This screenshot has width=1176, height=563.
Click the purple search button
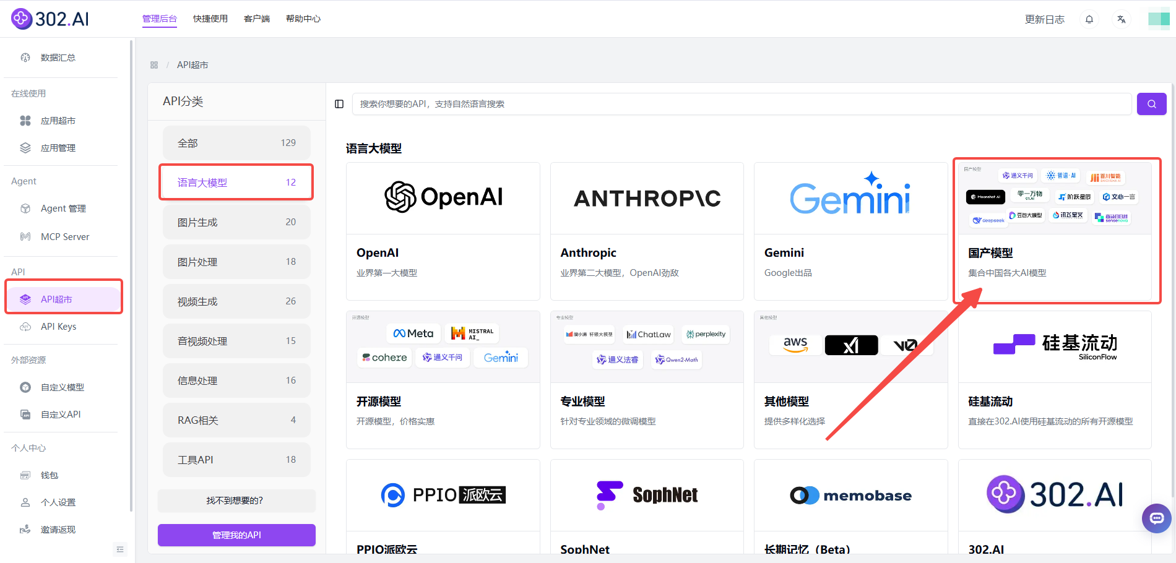[x=1151, y=104]
